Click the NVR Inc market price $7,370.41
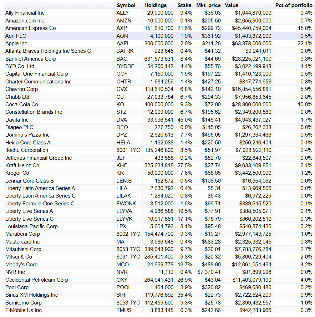 [208, 272]
